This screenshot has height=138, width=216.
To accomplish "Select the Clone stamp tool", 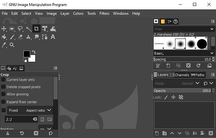I will pos(28,37).
